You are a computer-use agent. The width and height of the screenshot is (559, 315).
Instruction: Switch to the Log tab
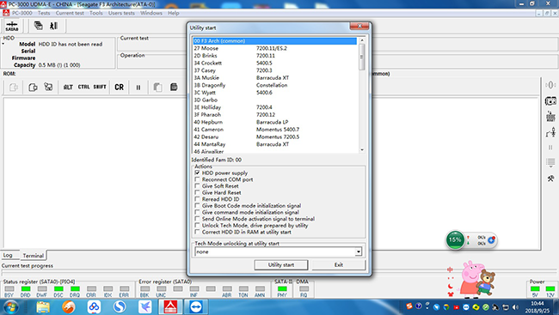point(8,255)
